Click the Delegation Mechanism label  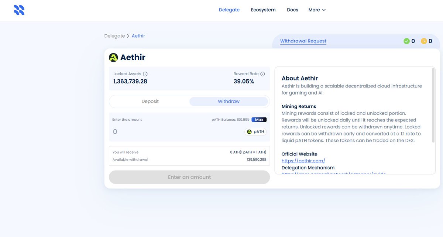pyautogui.click(x=308, y=168)
